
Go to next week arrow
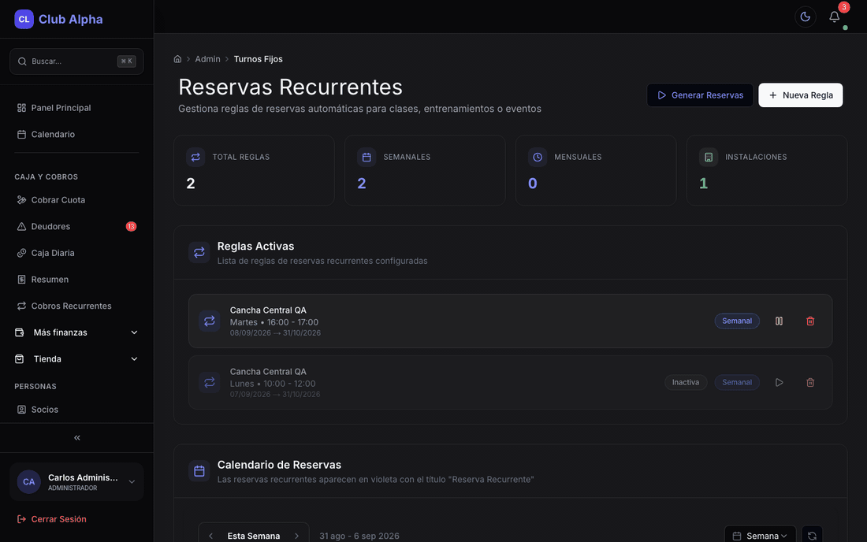click(297, 536)
